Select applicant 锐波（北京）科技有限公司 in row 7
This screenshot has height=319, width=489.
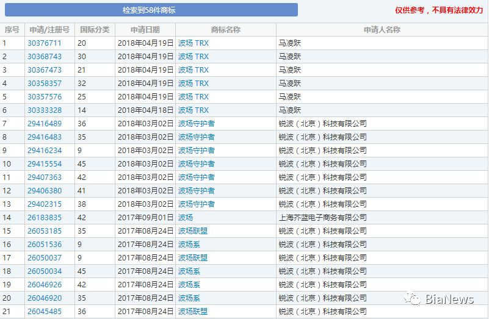(x=323, y=123)
